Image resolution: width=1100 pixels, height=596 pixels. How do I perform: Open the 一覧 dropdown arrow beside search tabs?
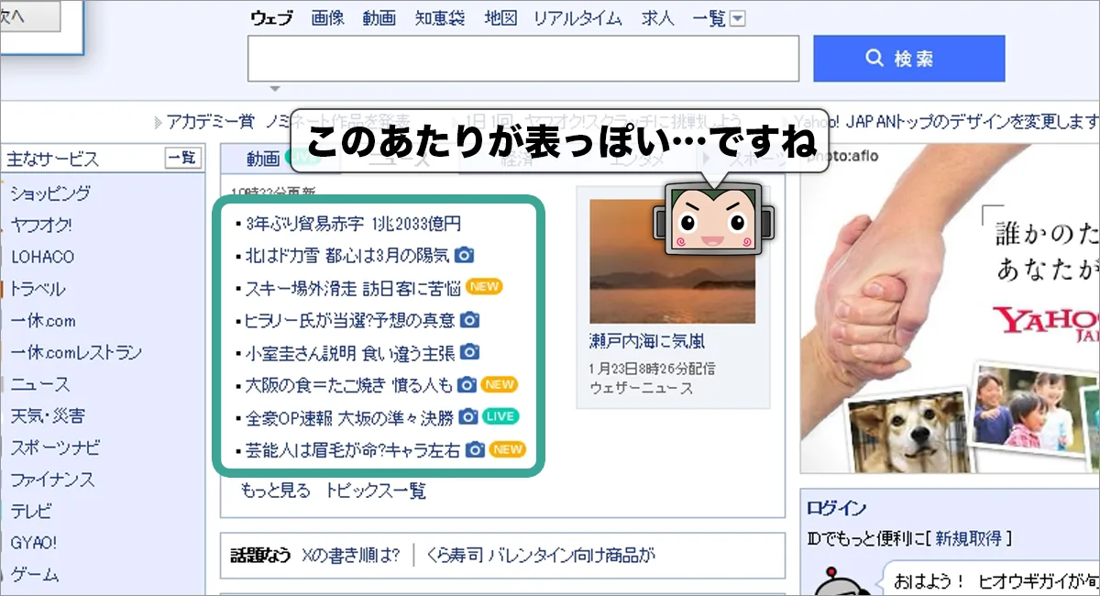pyautogui.click(x=738, y=18)
